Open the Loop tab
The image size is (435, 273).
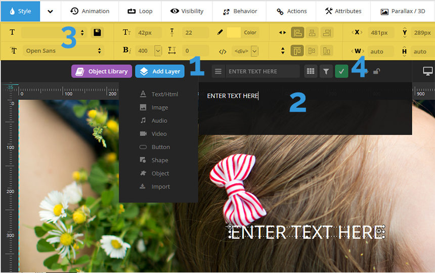pyautogui.click(x=140, y=11)
